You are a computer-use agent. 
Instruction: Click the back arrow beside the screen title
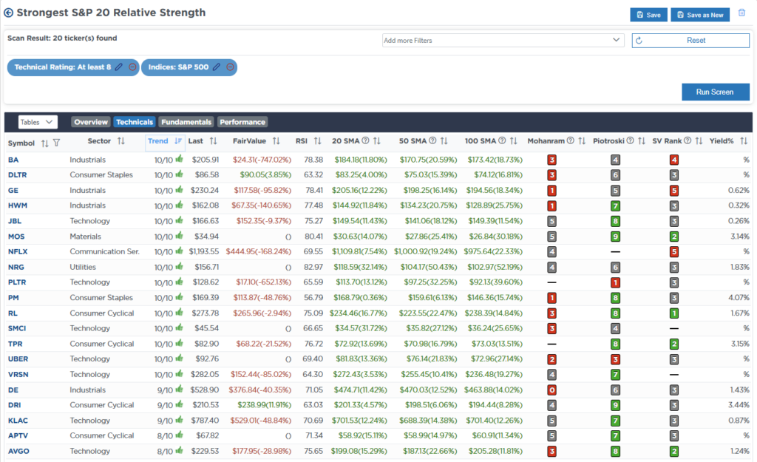9,13
